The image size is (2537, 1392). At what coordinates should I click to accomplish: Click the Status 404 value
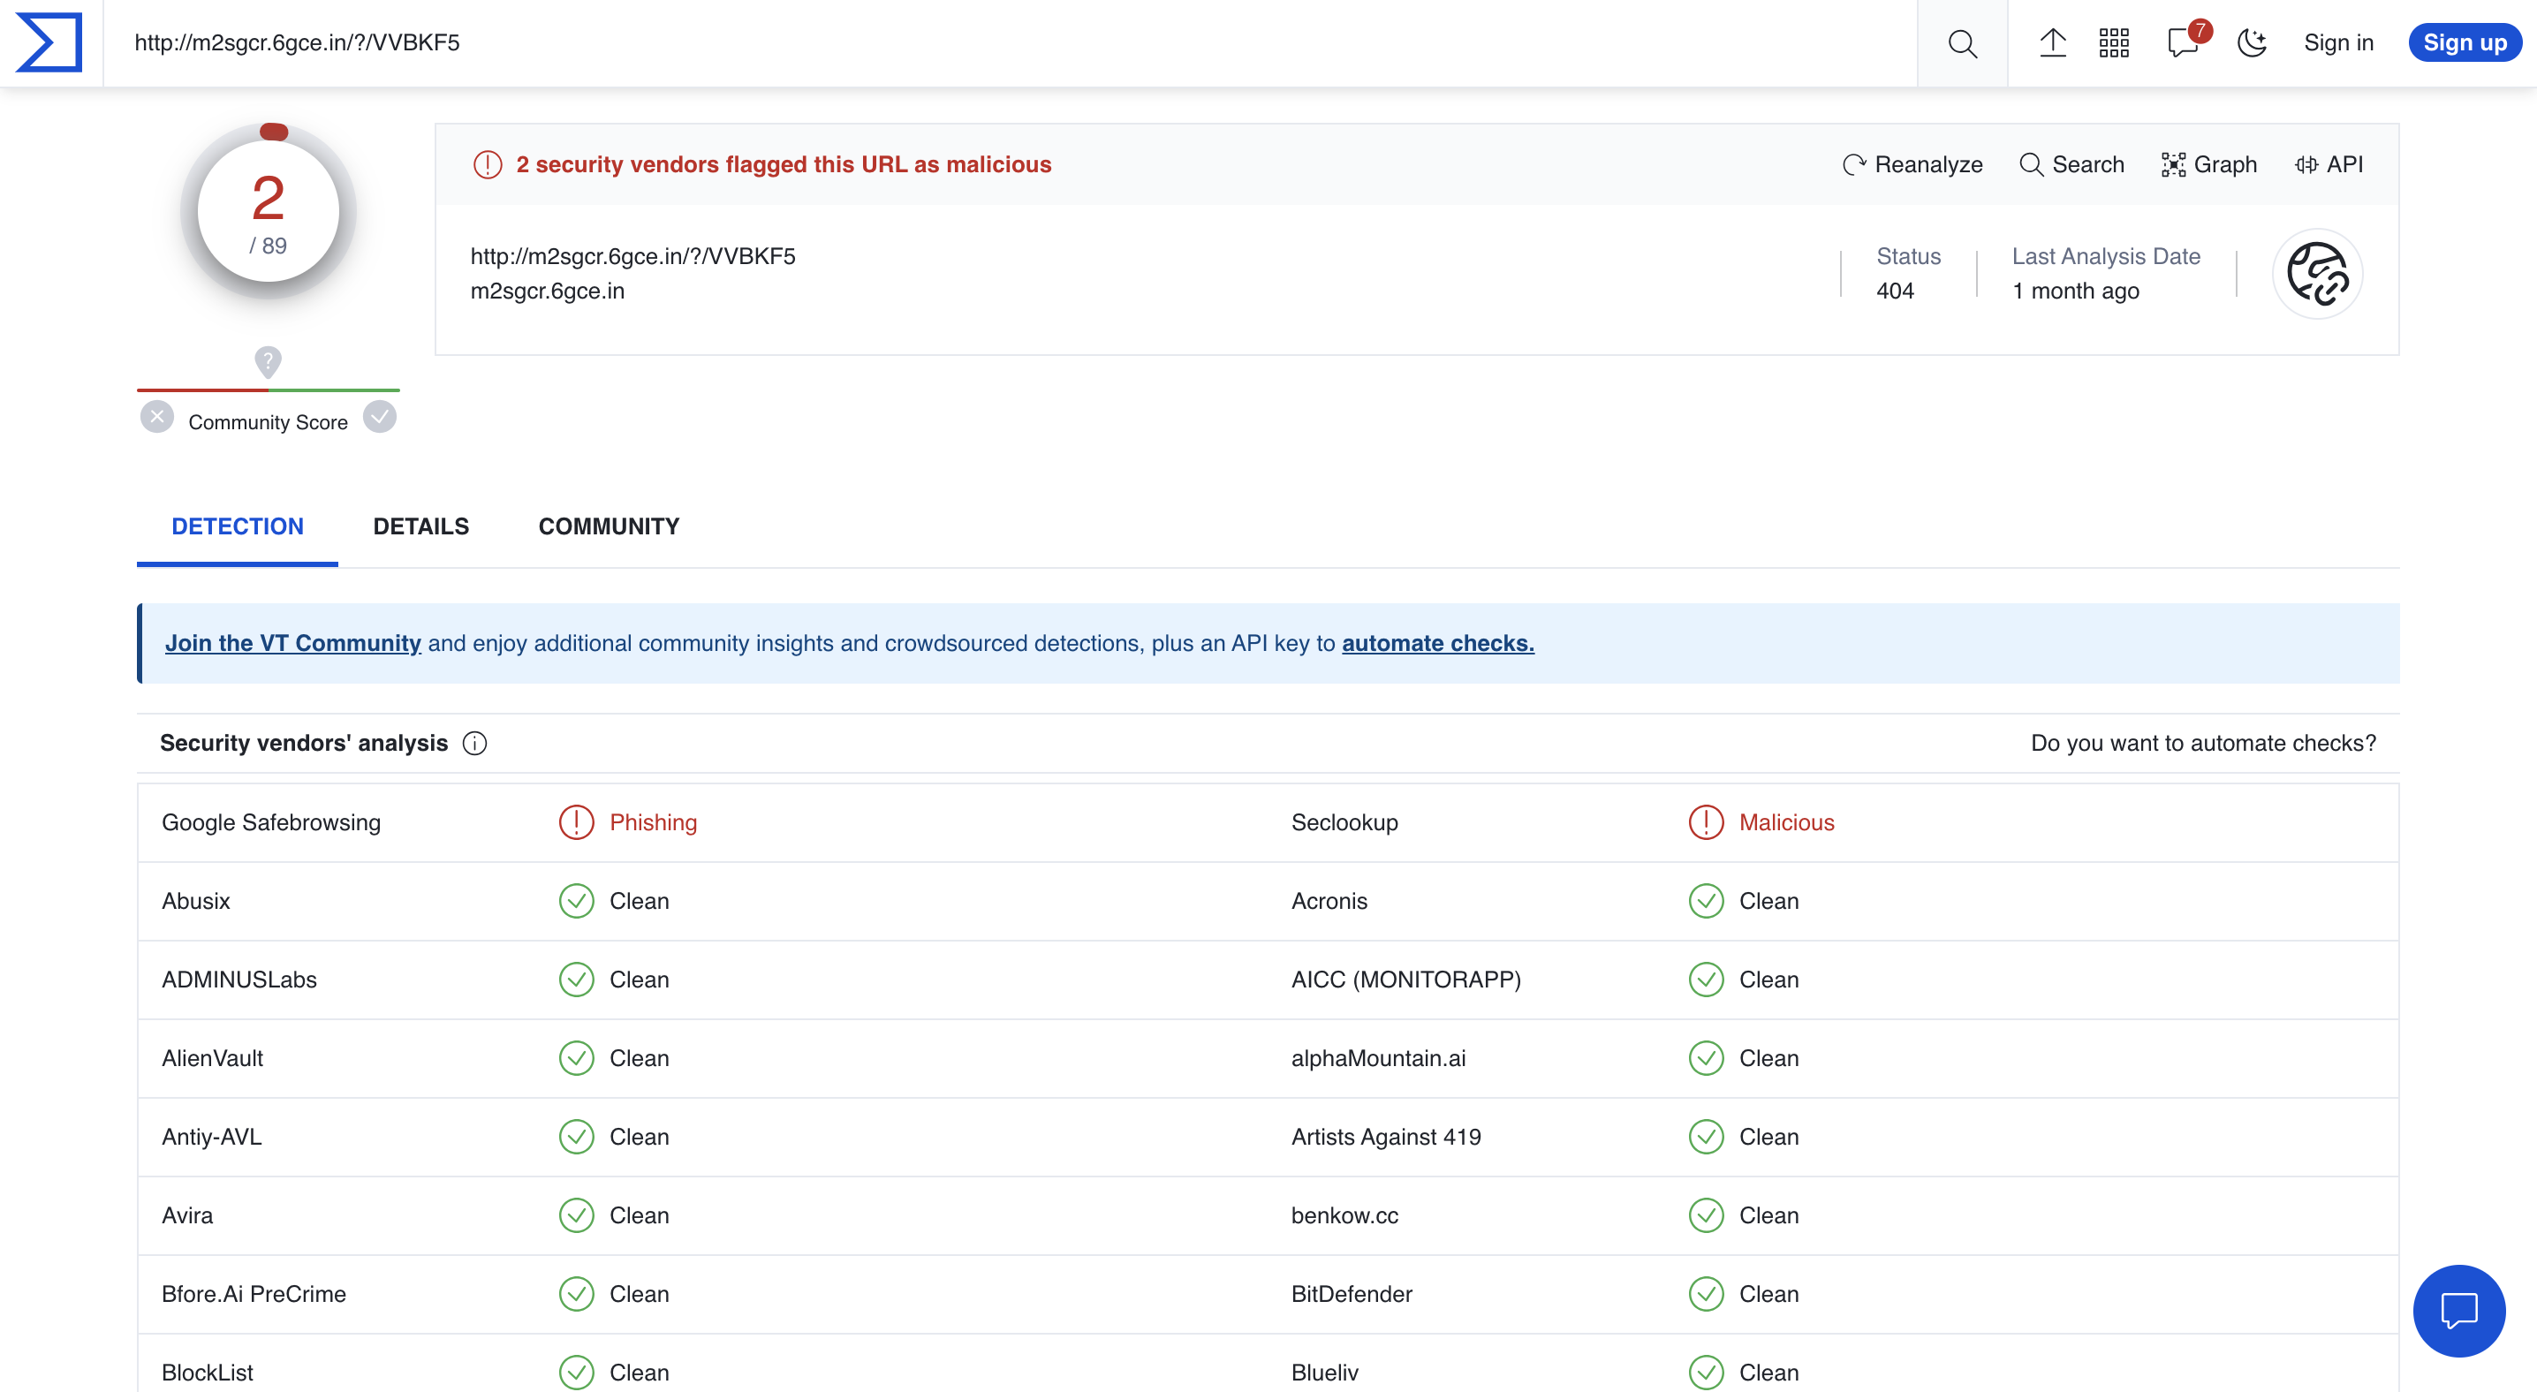pos(1895,291)
